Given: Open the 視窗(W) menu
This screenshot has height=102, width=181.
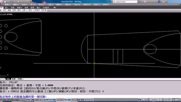Looking at the screenshot, I should 97,5.
